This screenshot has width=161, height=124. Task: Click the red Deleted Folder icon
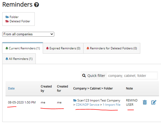pos(7,21)
